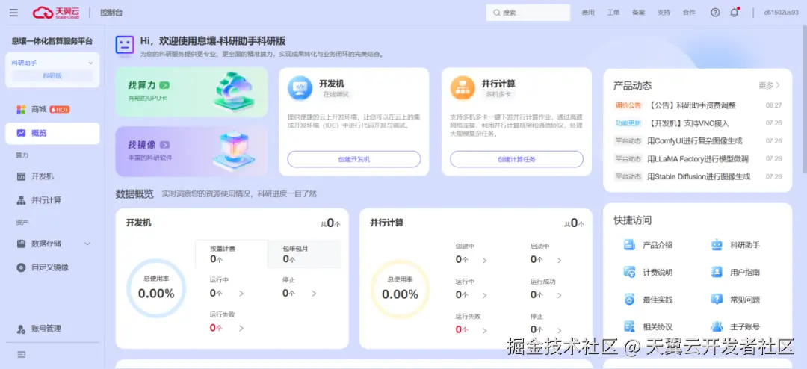
Task: Open the hamburger menu icon
Action: [13, 13]
